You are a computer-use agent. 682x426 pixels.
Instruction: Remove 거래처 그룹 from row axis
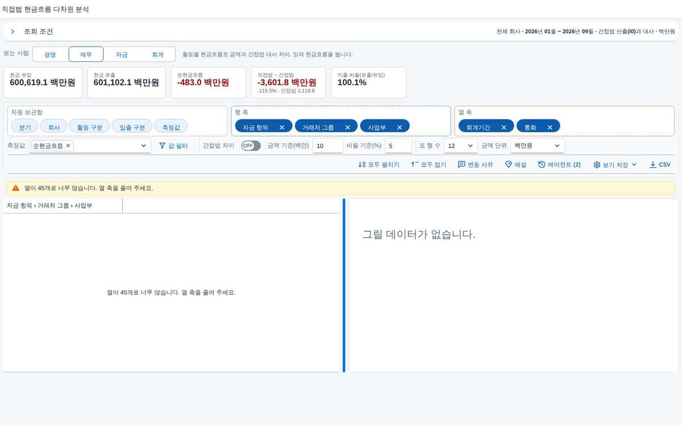(x=347, y=127)
